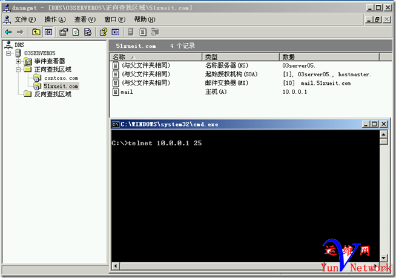Select the 邮件交换器 (MX) record row
396x278 pixels.
(x=251, y=83)
